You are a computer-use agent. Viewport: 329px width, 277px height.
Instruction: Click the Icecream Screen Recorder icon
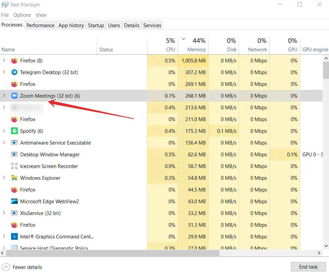(x=14, y=166)
